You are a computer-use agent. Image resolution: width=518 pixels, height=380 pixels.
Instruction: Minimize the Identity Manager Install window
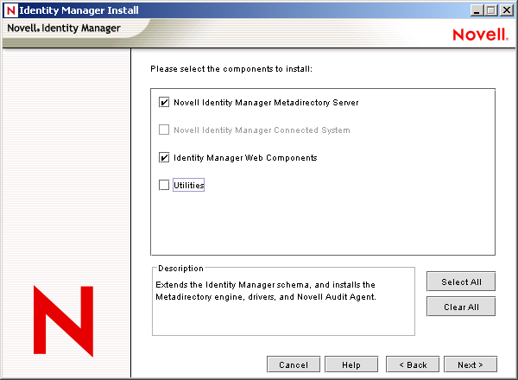click(477, 9)
